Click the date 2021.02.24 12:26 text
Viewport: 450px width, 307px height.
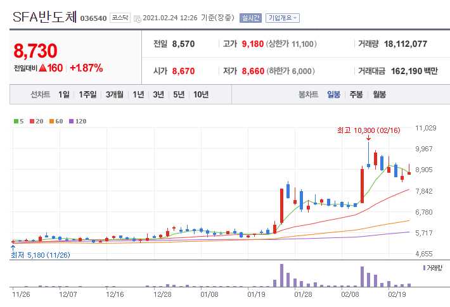tap(170, 18)
